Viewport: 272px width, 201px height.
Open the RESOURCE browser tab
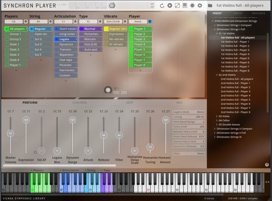[x=258, y=13]
